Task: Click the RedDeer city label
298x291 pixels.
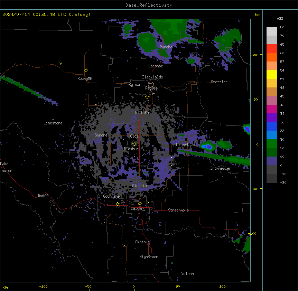Action: 152,88
